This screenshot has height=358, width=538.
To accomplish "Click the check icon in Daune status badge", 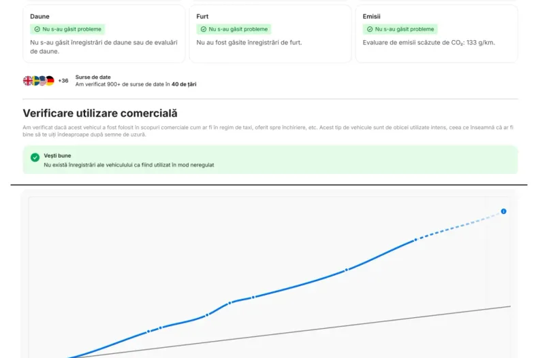I will pyautogui.click(x=37, y=29).
